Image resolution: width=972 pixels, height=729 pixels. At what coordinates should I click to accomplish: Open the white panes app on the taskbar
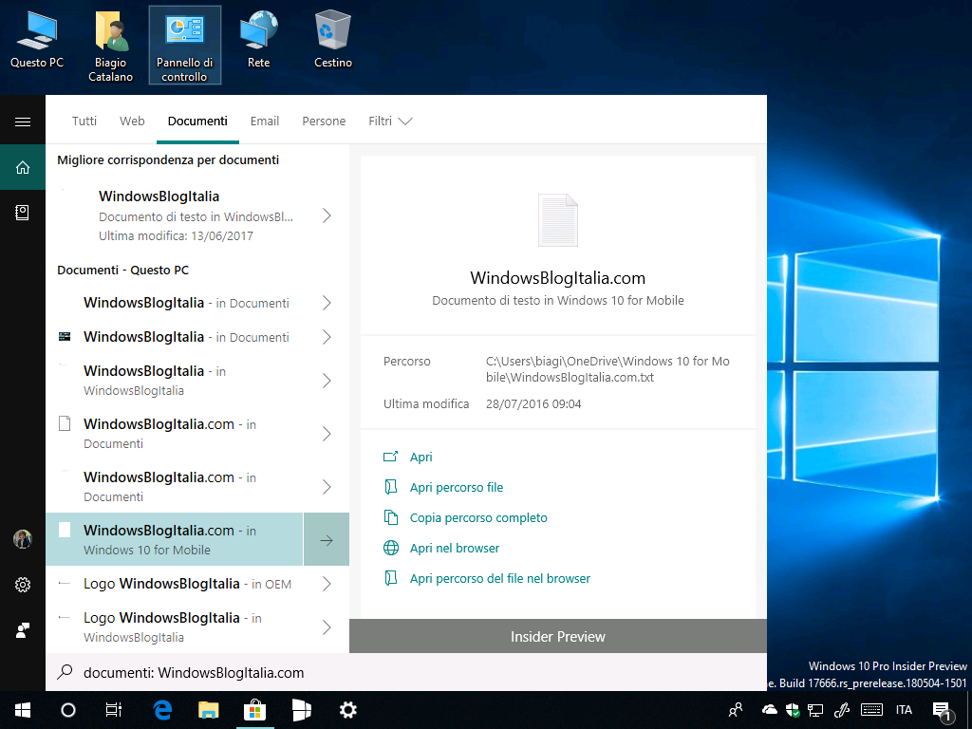[301, 710]
